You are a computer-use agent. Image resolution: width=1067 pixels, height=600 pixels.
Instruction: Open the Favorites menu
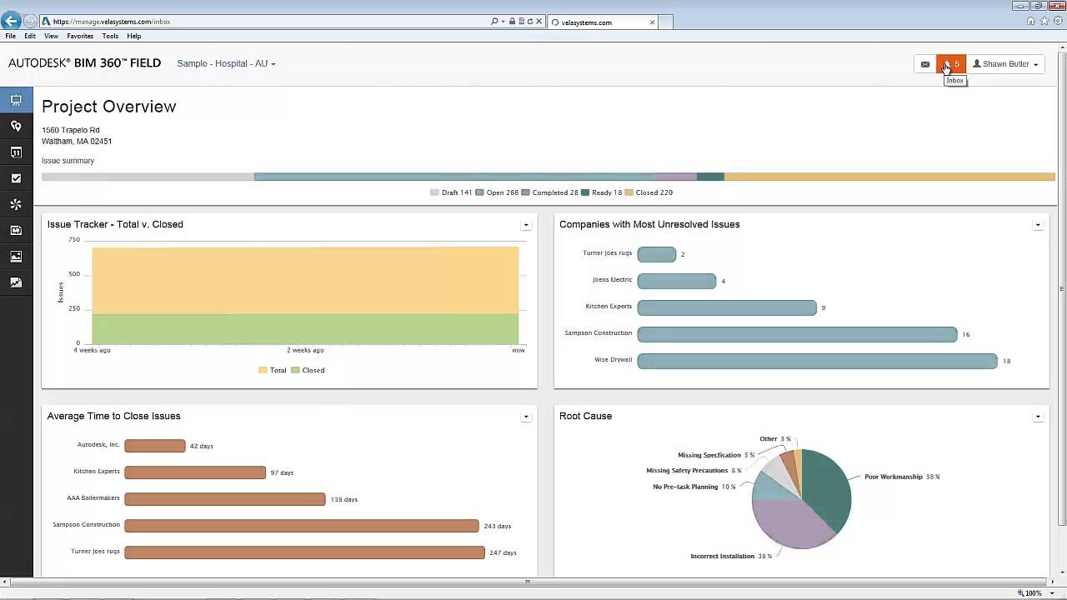click(80, 36)
